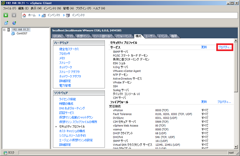The image size is (240, 156).
Task: Open エージェント仮想マシンの設定 link
Action: [76, 140]
